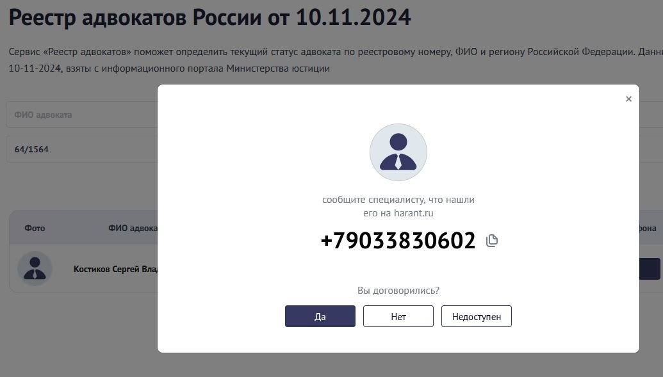The height and width of the screenshot is (377, 663).
Task: Select the Фото column header
Action: [35, 229]
